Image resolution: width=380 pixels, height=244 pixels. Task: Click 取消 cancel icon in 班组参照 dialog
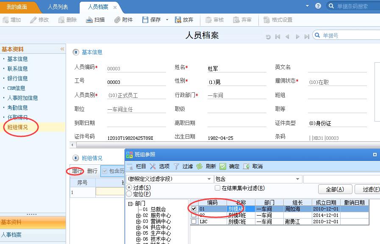pos(246,166)
